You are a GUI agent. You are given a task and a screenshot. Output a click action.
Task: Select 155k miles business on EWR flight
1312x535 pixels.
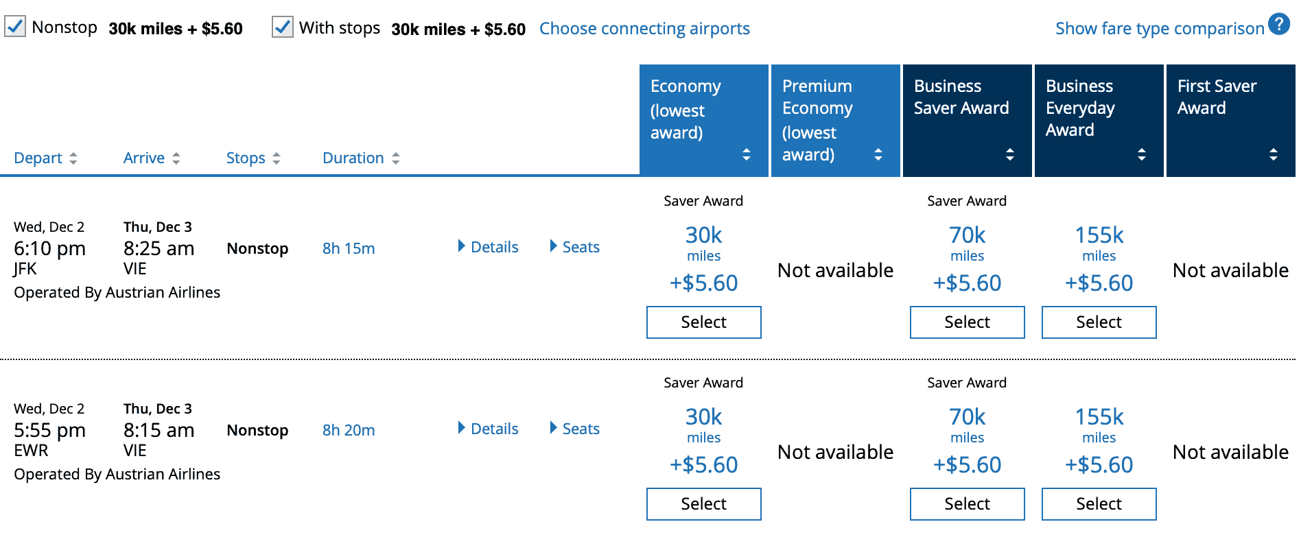pos(1099,504)
